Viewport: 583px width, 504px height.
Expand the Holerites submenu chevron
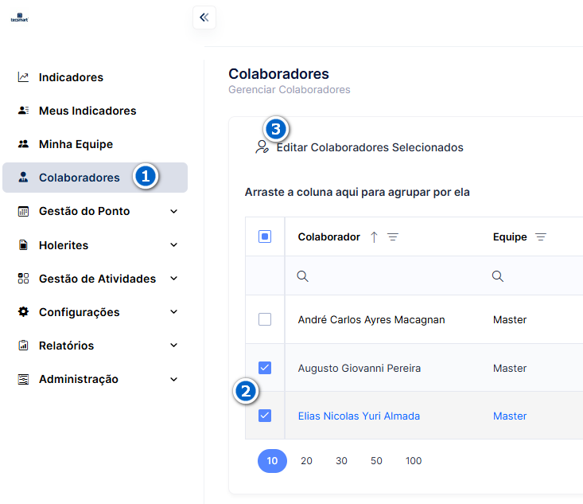coord(173,245)
